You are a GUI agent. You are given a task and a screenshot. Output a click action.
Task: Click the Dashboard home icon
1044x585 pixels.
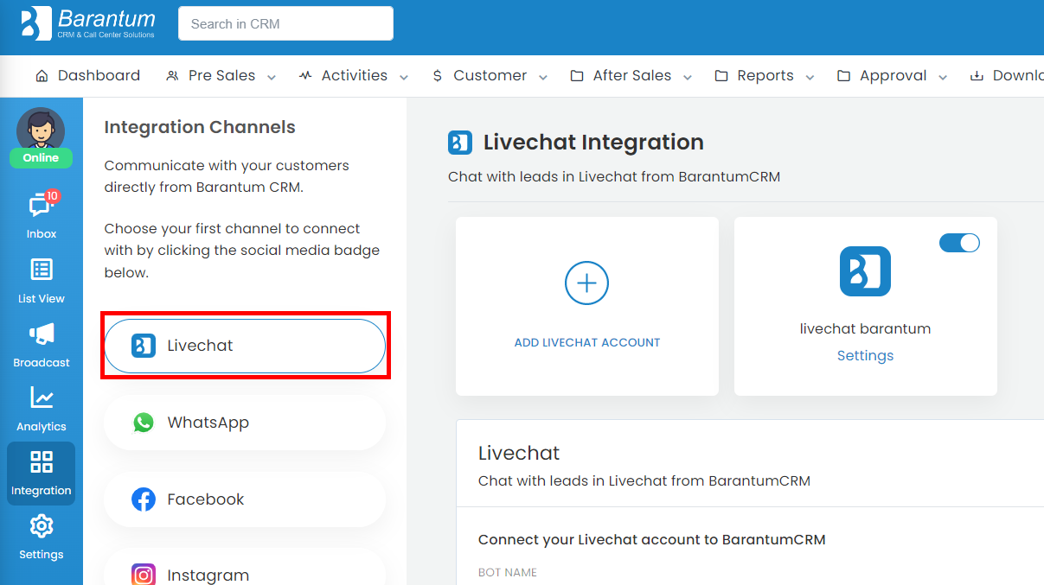[42, 76]
